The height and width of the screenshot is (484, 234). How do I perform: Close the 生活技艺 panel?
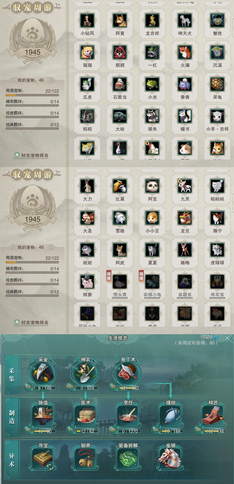(227, 338)
